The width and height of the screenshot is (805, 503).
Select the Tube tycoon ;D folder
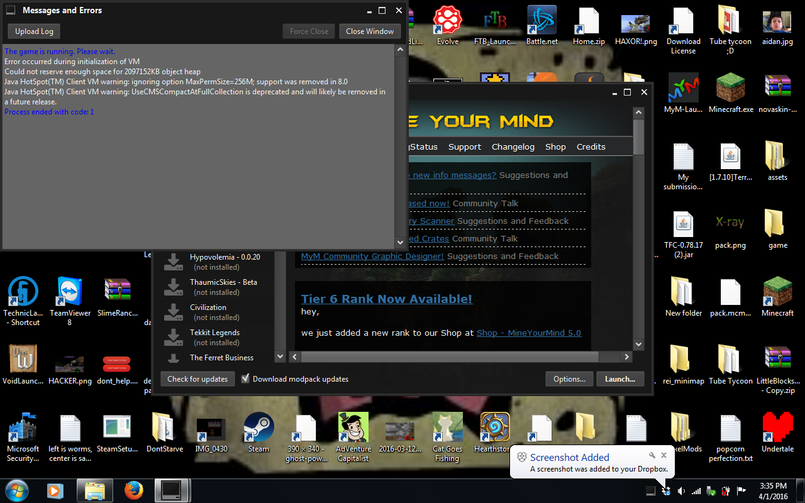(x=730, y=30)
